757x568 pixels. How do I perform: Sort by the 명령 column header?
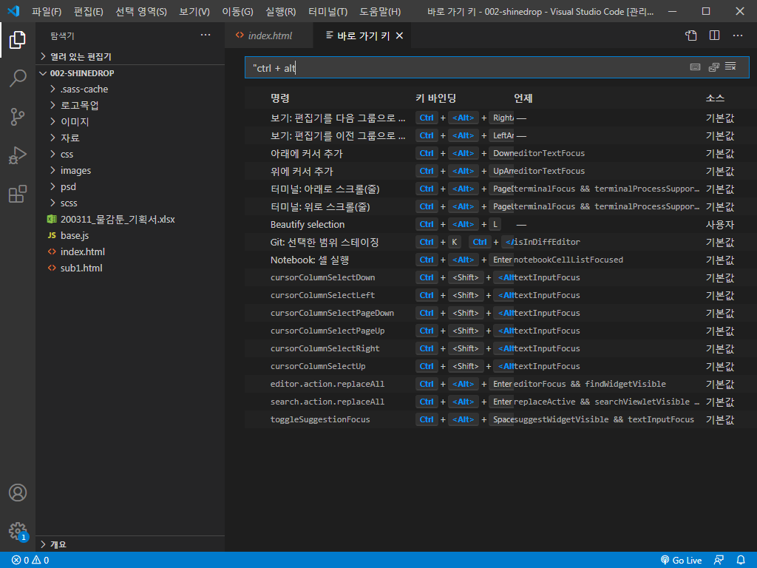[280, 98]
